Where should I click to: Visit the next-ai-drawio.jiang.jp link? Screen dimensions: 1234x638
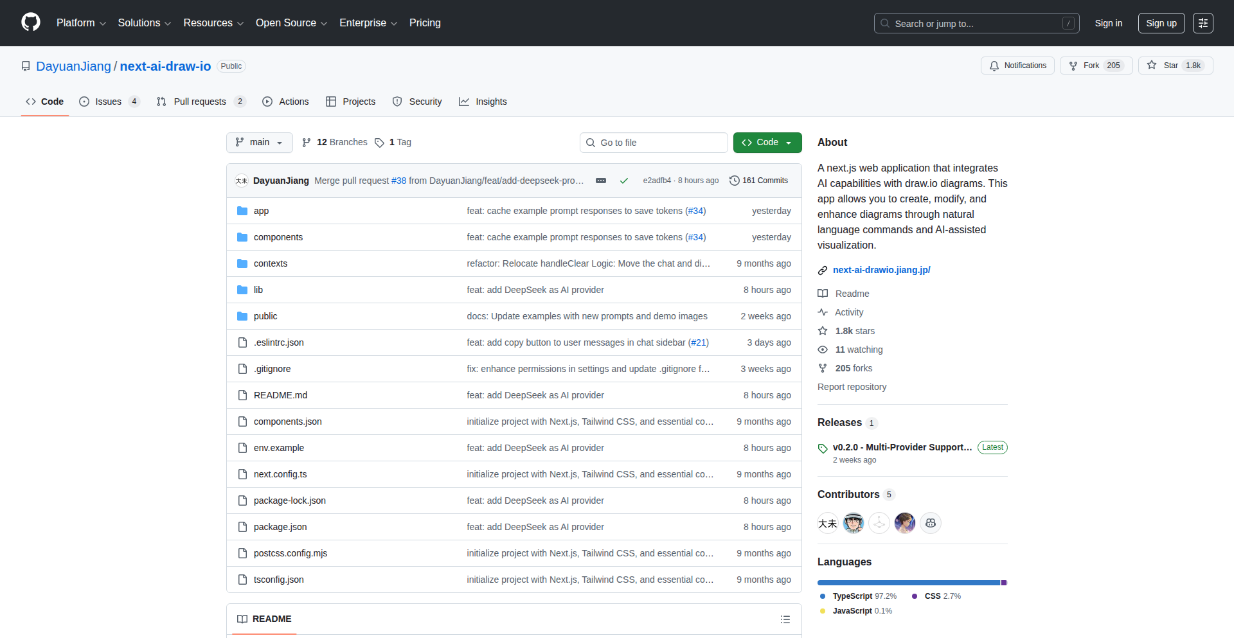pyautogui.click(x=881, y=270)
